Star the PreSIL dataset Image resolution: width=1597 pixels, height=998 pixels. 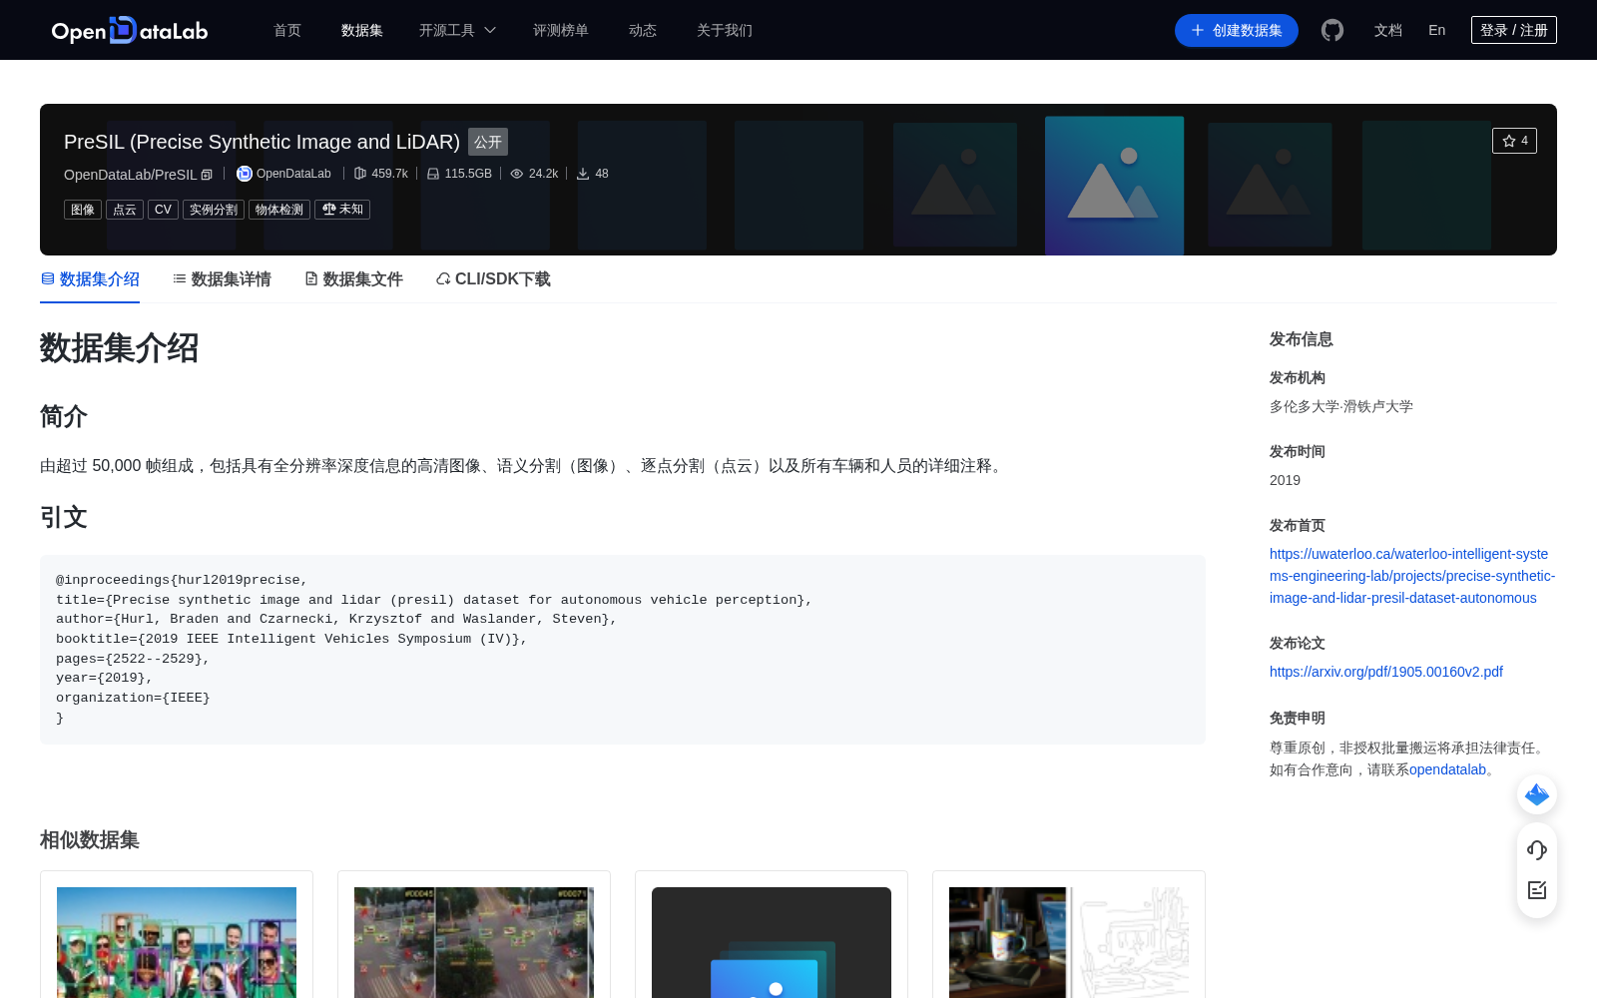point(1514,141)
